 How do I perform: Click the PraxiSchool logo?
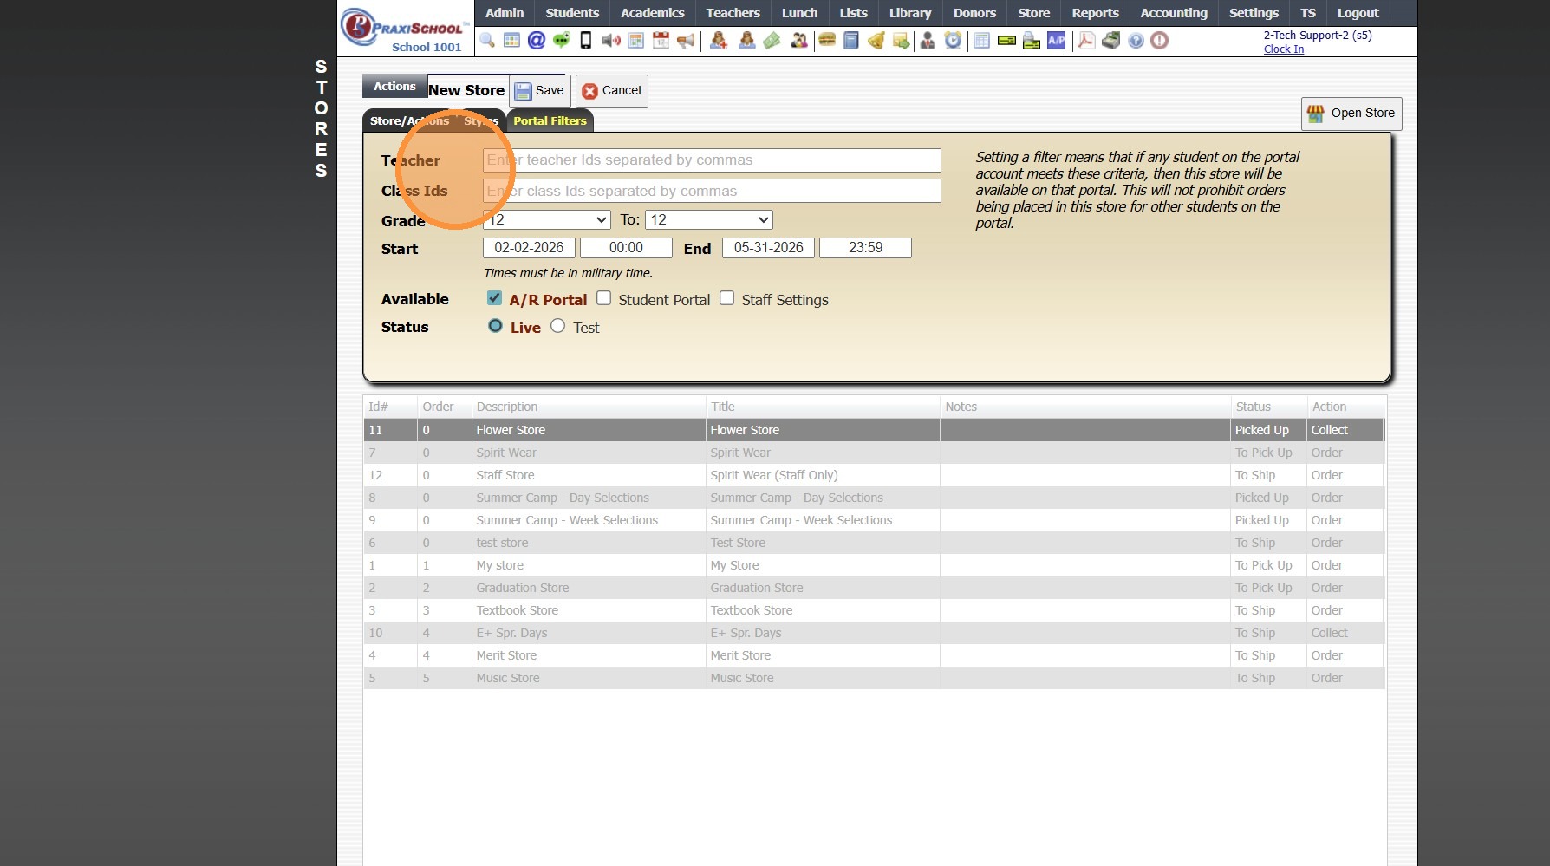[x=404, y=29]
